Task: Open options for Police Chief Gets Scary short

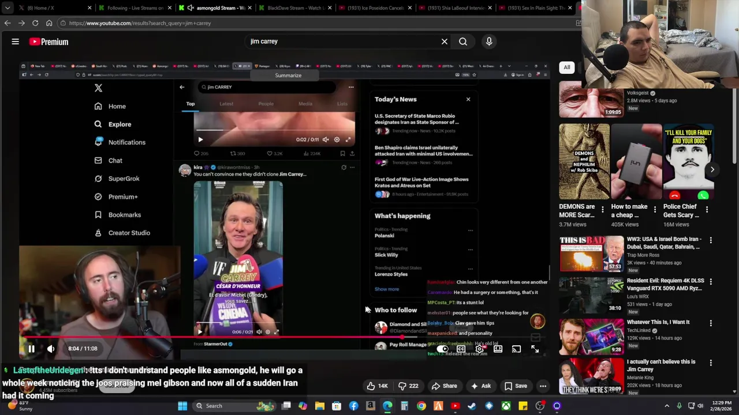Action: 707,210
